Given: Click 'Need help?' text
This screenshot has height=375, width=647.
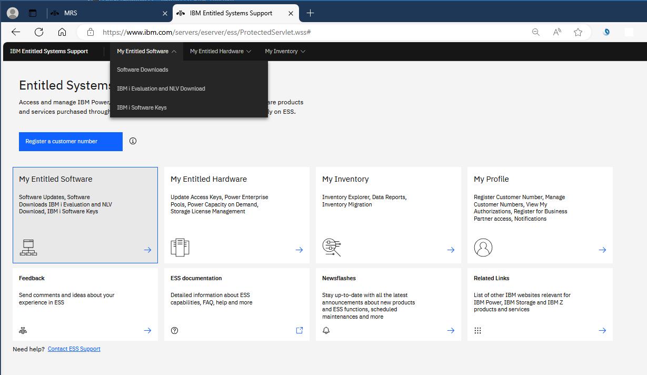Looking at the screenshot, I should pos(28,349).
